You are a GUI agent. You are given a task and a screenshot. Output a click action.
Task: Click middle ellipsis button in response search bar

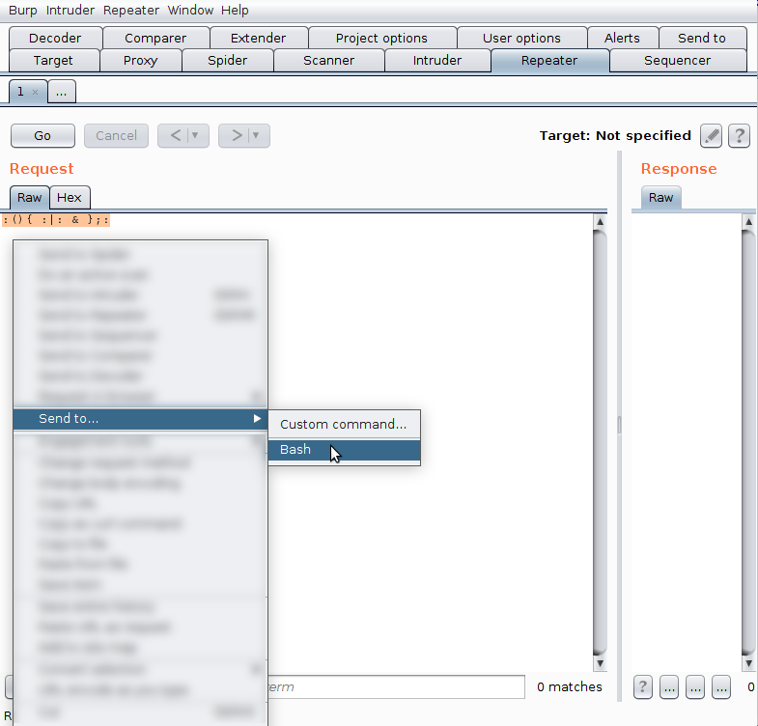(x=695, y=686)
